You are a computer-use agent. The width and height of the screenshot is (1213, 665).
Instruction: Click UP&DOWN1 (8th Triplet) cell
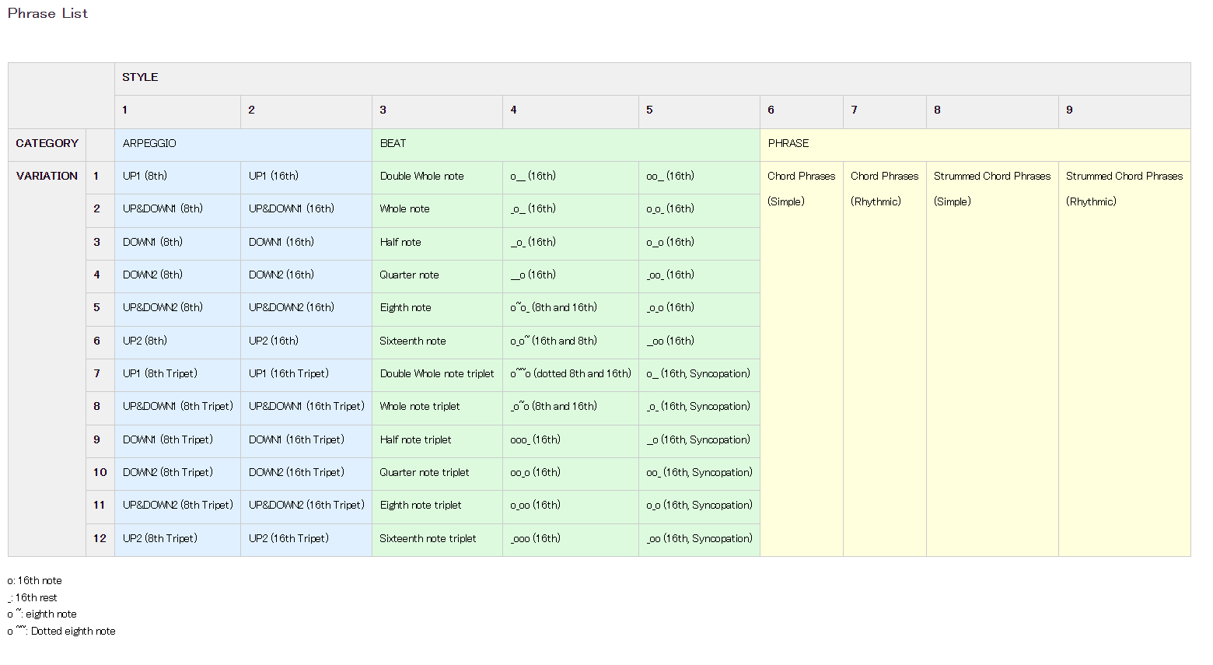(177, 408)
